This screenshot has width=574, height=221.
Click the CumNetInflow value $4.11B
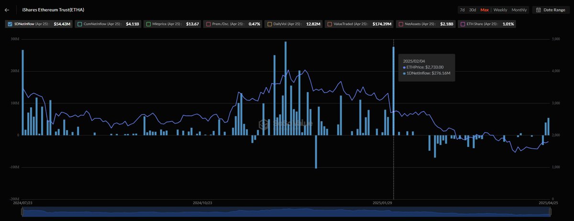[132, 24]
